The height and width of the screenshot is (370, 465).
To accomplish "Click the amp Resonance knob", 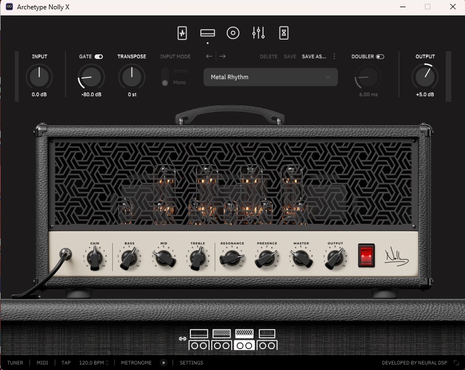I will tap(232, 258).
